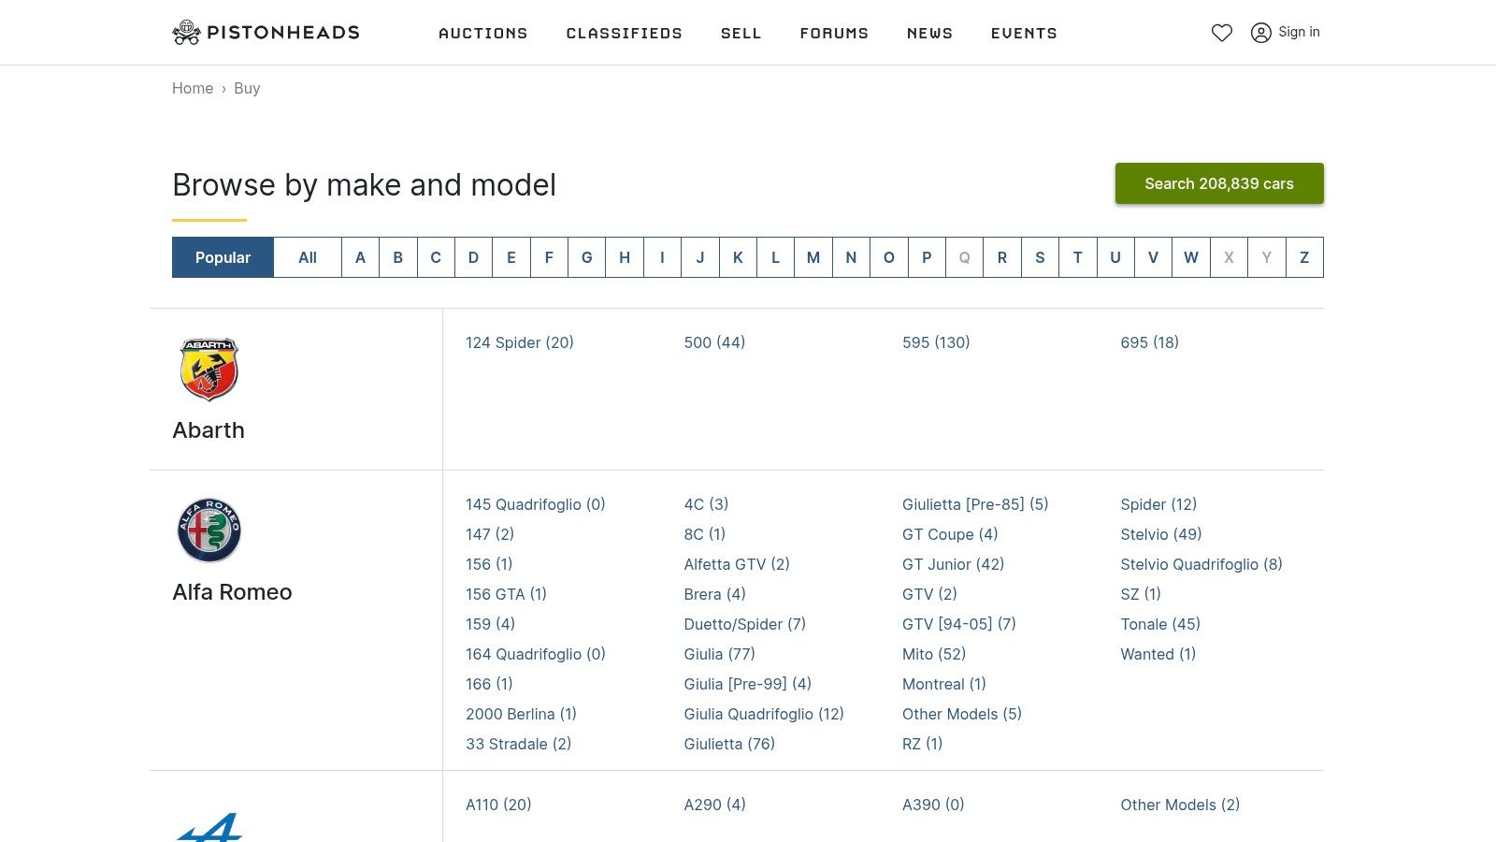Click the Alpine brand logo

click(209, 827)
